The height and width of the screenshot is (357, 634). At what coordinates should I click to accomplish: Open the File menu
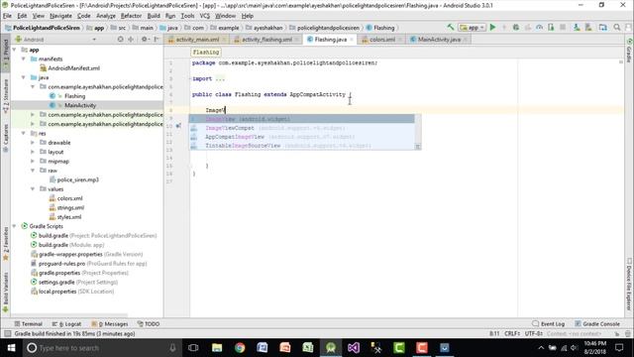[x=7, y=16]
